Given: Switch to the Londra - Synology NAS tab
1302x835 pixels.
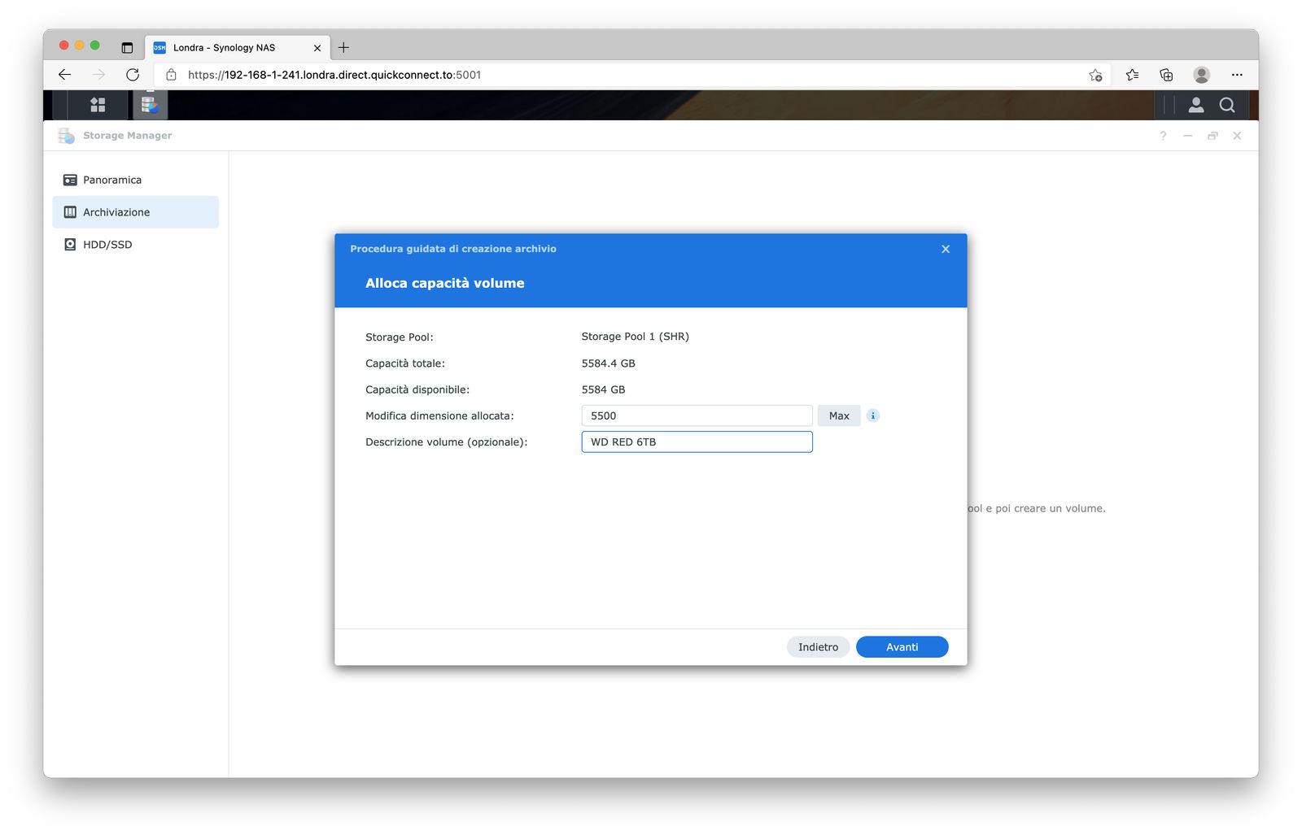Looking at the screenshot, I should [x=238, y=48].
